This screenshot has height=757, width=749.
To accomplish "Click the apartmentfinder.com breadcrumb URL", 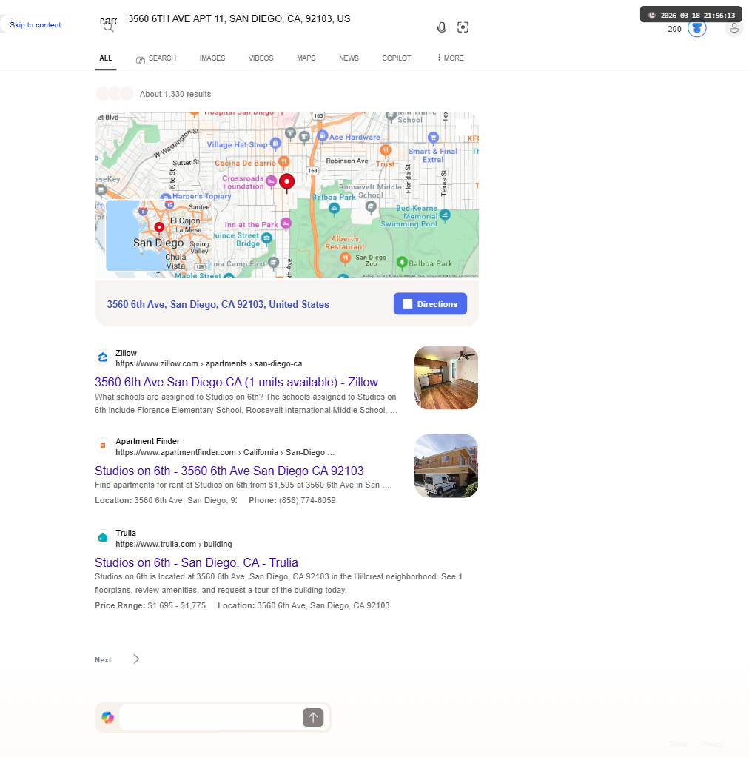I will click(x=225, y=452).
